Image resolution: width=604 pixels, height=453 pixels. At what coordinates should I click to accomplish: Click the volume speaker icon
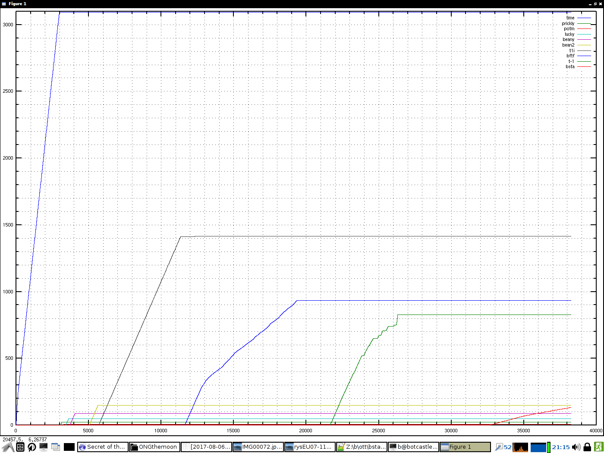pyautogui.click(x=576, y=447)
